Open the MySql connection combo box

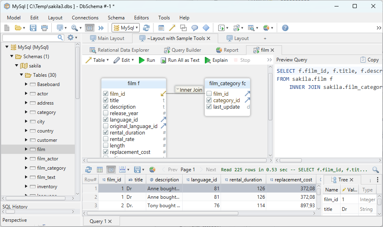(126, 28)
